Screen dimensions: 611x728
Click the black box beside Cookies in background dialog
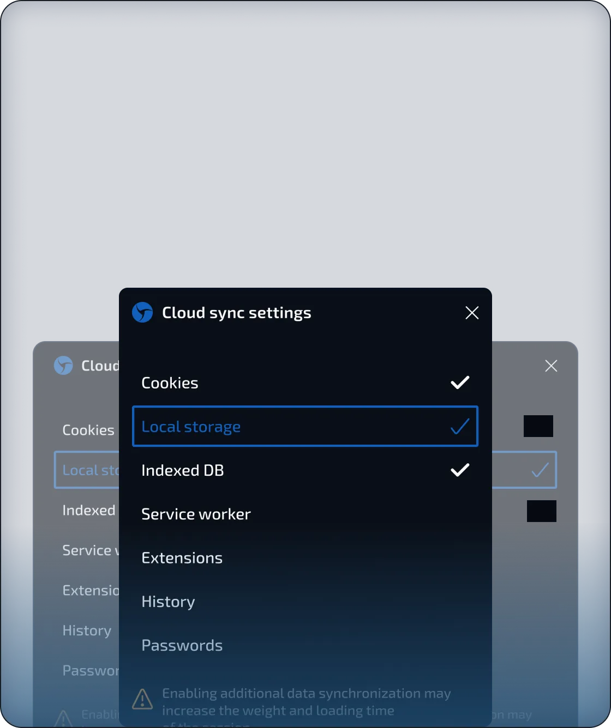pyautogui.click(x=538, y=426)
